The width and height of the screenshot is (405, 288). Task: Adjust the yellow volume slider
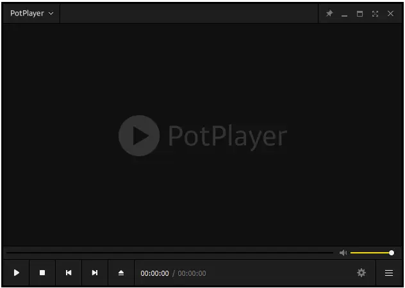(x=372, y=253)
